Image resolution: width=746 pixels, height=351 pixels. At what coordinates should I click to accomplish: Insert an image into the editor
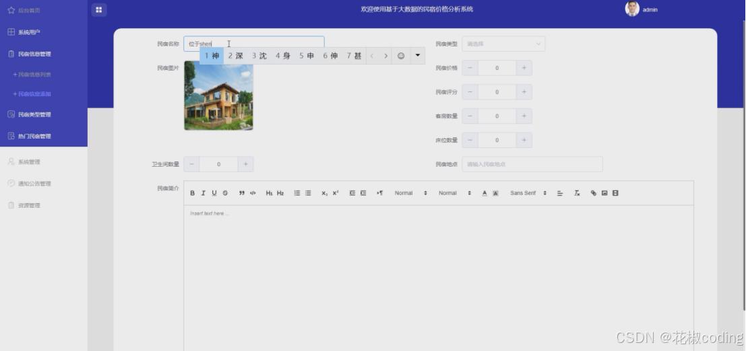click(604, 193)
